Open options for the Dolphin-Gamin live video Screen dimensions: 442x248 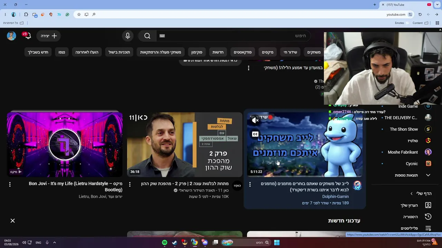(250, 185)
